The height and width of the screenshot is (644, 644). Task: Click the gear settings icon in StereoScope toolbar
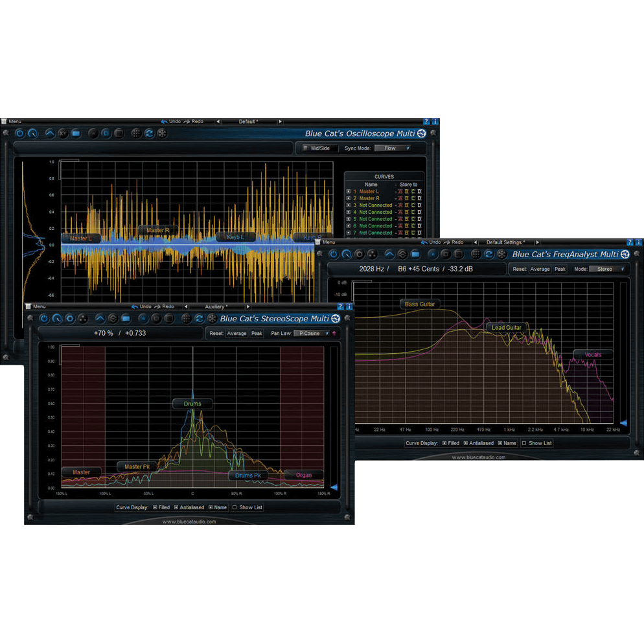70,318
